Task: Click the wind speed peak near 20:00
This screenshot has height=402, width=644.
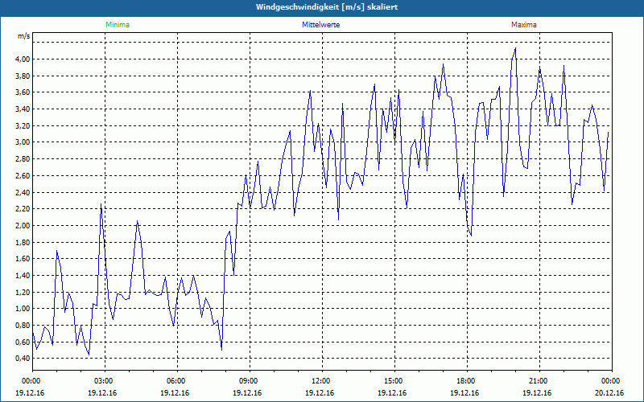Action: coord(515,48)
